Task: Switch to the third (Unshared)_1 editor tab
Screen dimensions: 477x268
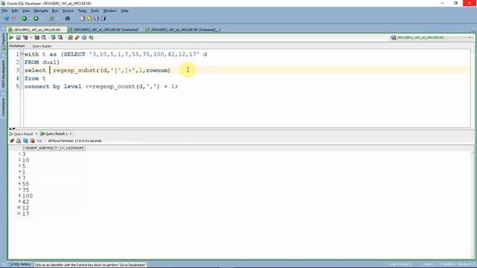Action: pyautogui.click(x=185, y=30)
